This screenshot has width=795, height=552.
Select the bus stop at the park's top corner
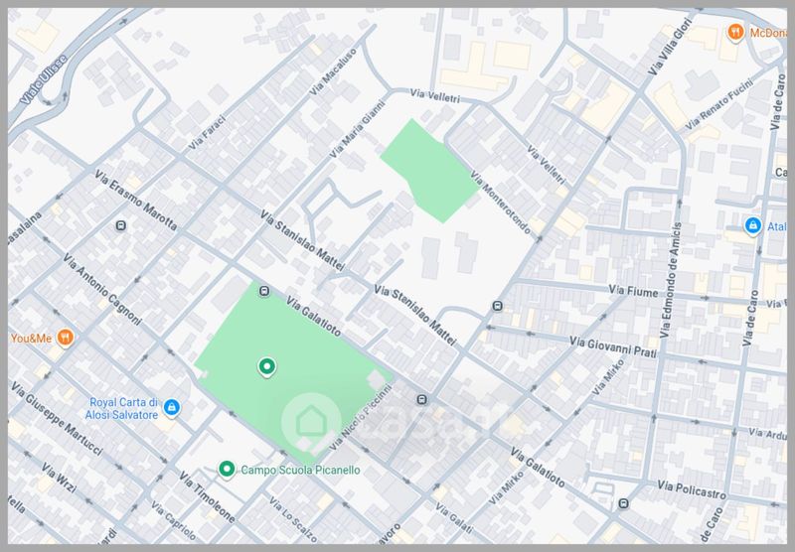pyautogui.click(x=264, y=291)
